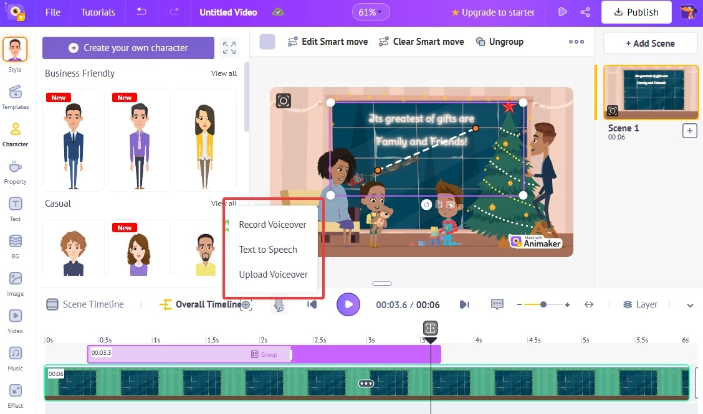
Task: Click the Publish button
Action: 636,12
